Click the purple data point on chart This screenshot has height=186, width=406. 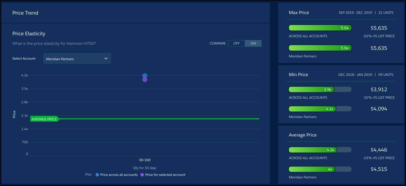pyautogui.click(x=145, y=80)
